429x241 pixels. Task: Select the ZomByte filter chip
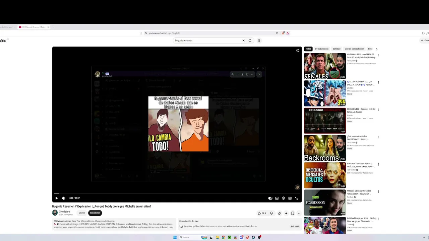pyautogui.click(x=336, y=49)
